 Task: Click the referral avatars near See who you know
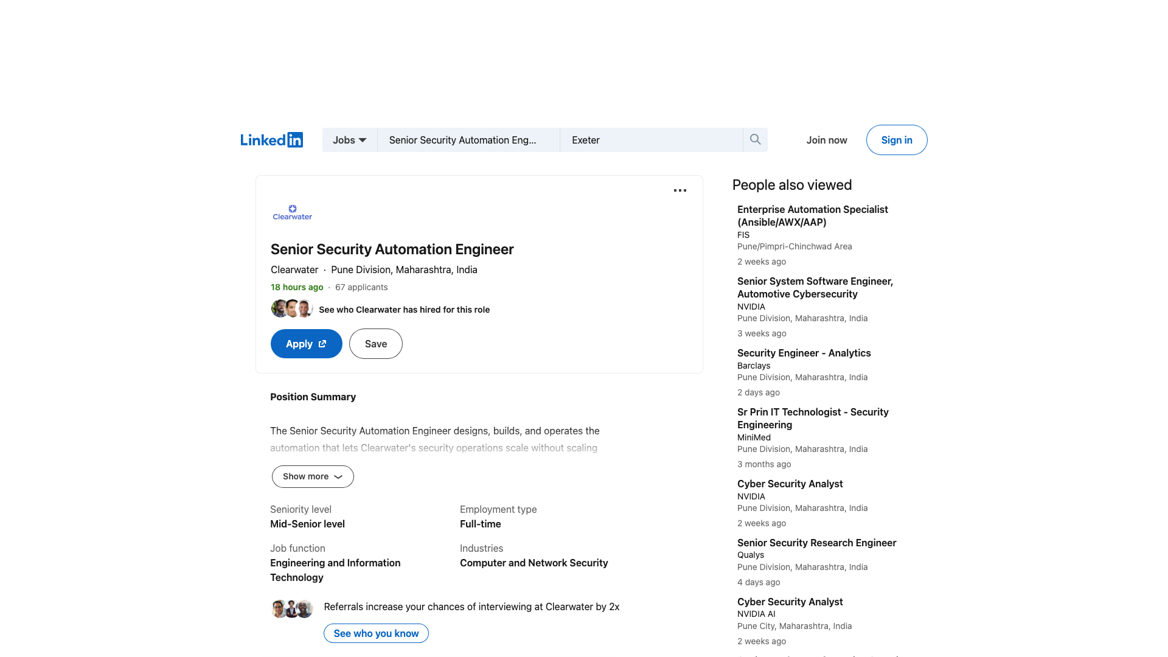click(292, 608)
